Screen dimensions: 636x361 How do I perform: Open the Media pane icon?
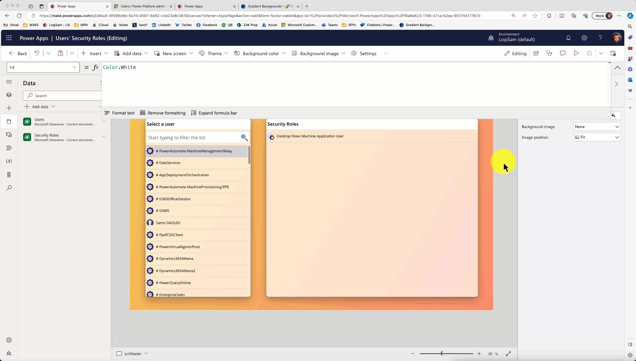tap(9, 135)
